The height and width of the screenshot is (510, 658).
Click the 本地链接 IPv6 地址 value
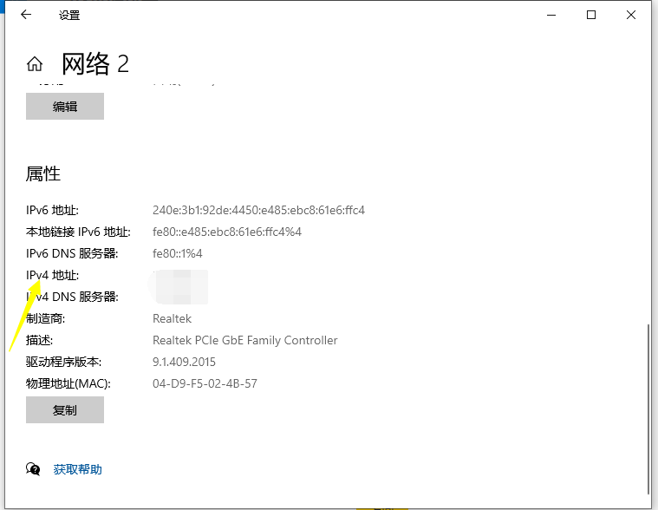click(226, 232)
